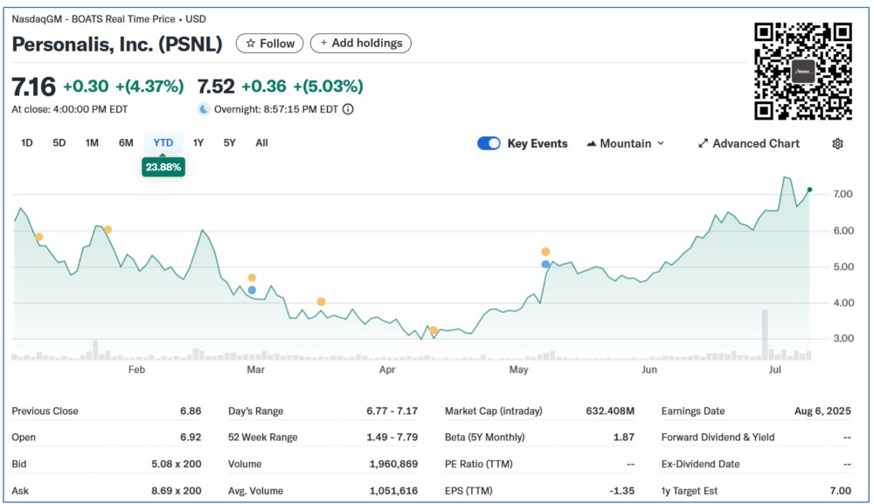Click the info icon beside Overnight time
This screenshot has width=874, height=504.
point(348,109)
